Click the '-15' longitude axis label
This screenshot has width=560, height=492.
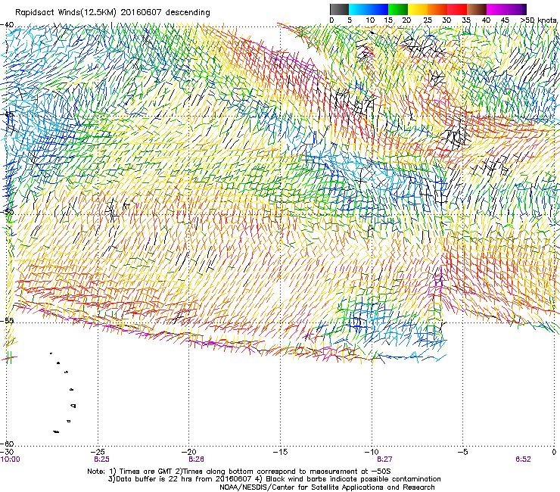[x=281, y=452]
